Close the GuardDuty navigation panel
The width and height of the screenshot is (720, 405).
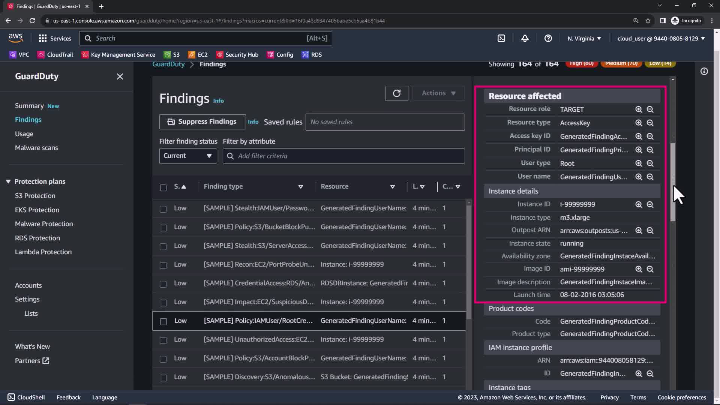[x=120, y=76]
